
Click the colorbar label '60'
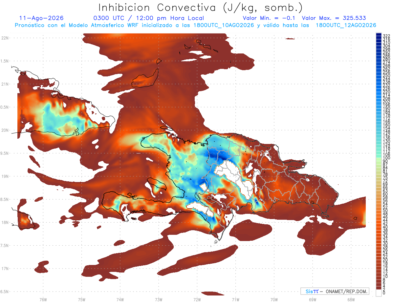point(385,194)
